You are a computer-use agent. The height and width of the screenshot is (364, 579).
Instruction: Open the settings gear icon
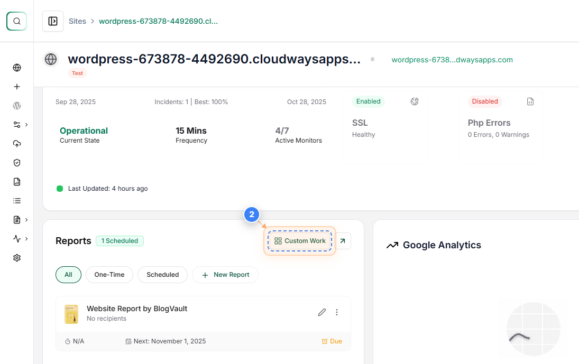(x=16, y=258)
